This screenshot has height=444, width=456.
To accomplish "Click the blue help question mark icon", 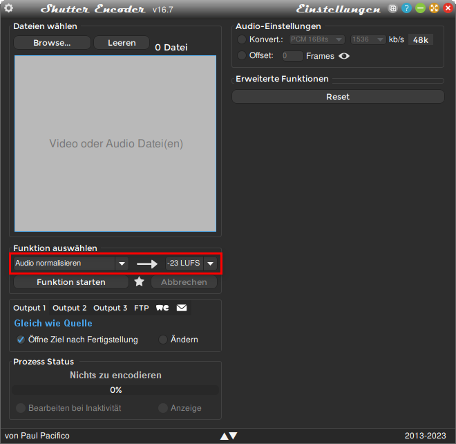I will pos(406,8).
